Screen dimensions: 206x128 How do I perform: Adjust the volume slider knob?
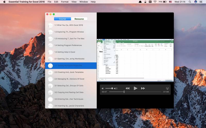[x=112, y=88]
